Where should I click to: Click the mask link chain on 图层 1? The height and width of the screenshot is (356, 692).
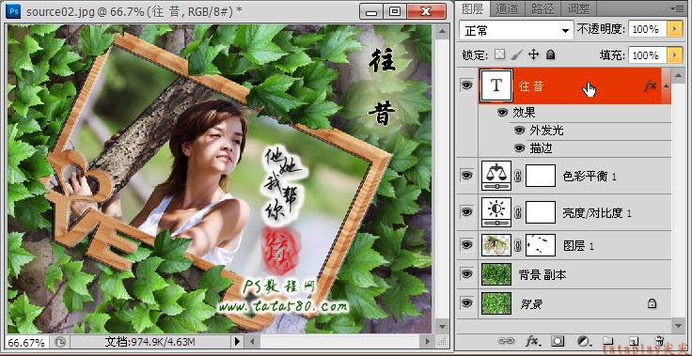[518, 246]
